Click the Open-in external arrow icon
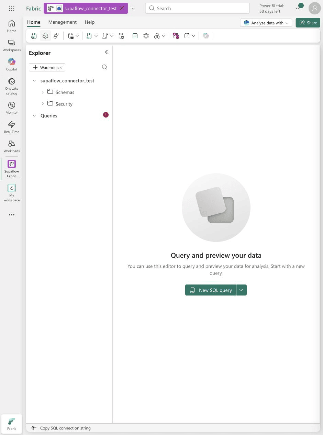The width and height of the screenshot is (323, 435). click(x=187, y=36)
